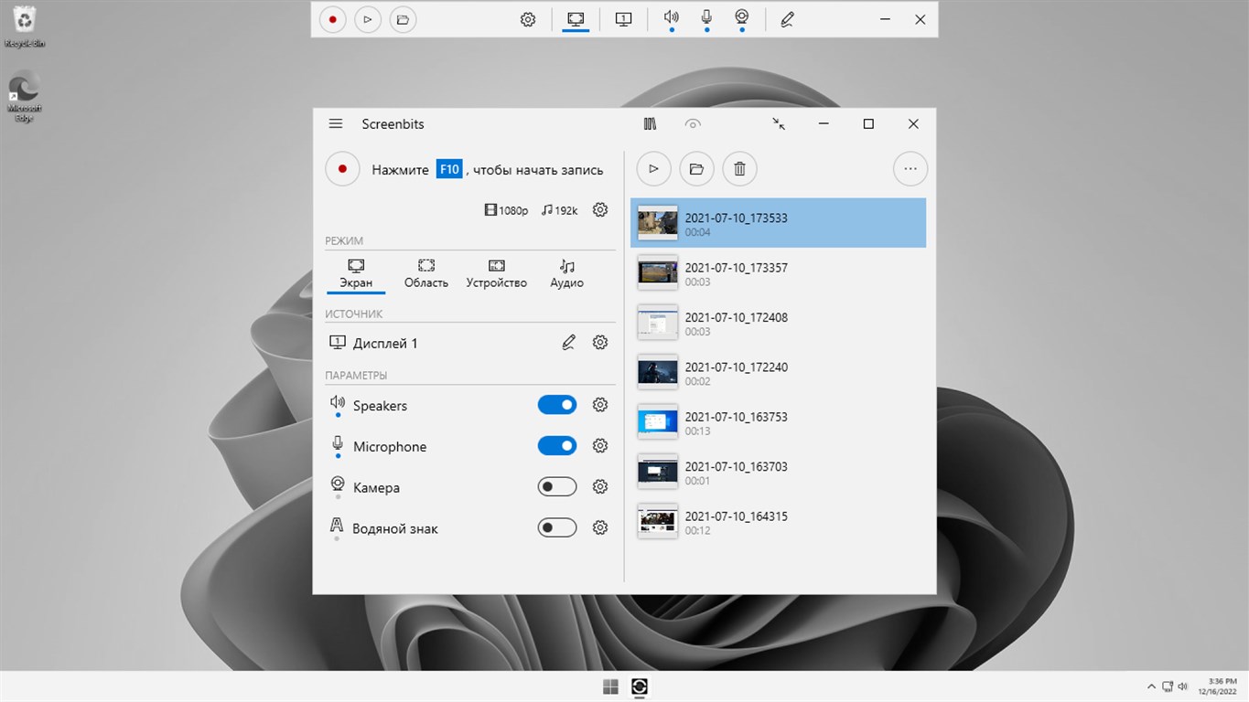1249x702 pixels.
Task: Turn on the Водяной знак switch
Action: (x=557, y=527)
